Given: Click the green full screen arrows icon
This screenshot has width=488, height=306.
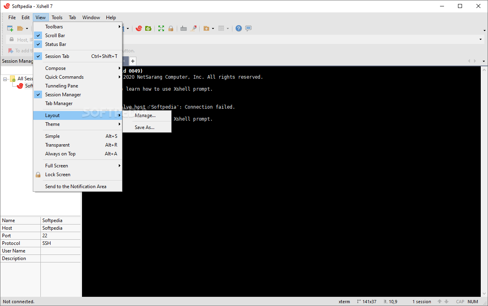Looking at the screenshot, I should pos(161,28).
